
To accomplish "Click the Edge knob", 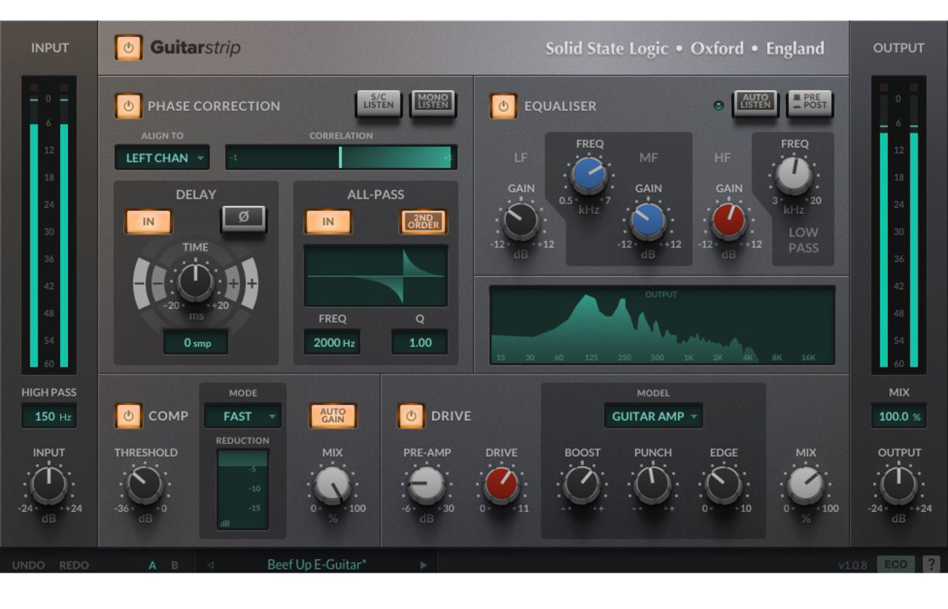I will click(x=724, y=485).
